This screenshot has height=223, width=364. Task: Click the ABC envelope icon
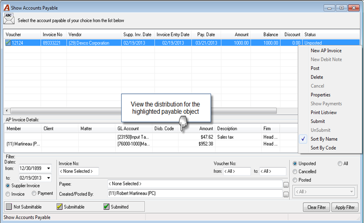(9, 19)
